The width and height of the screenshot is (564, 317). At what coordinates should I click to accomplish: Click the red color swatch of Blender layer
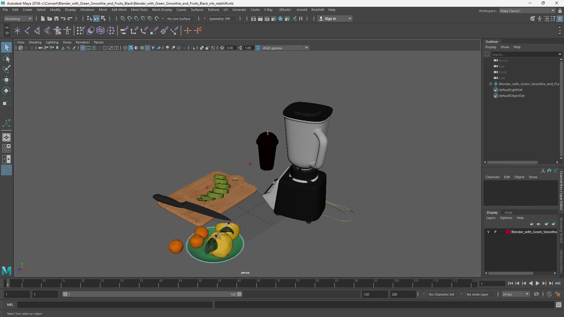coord(508,232)
